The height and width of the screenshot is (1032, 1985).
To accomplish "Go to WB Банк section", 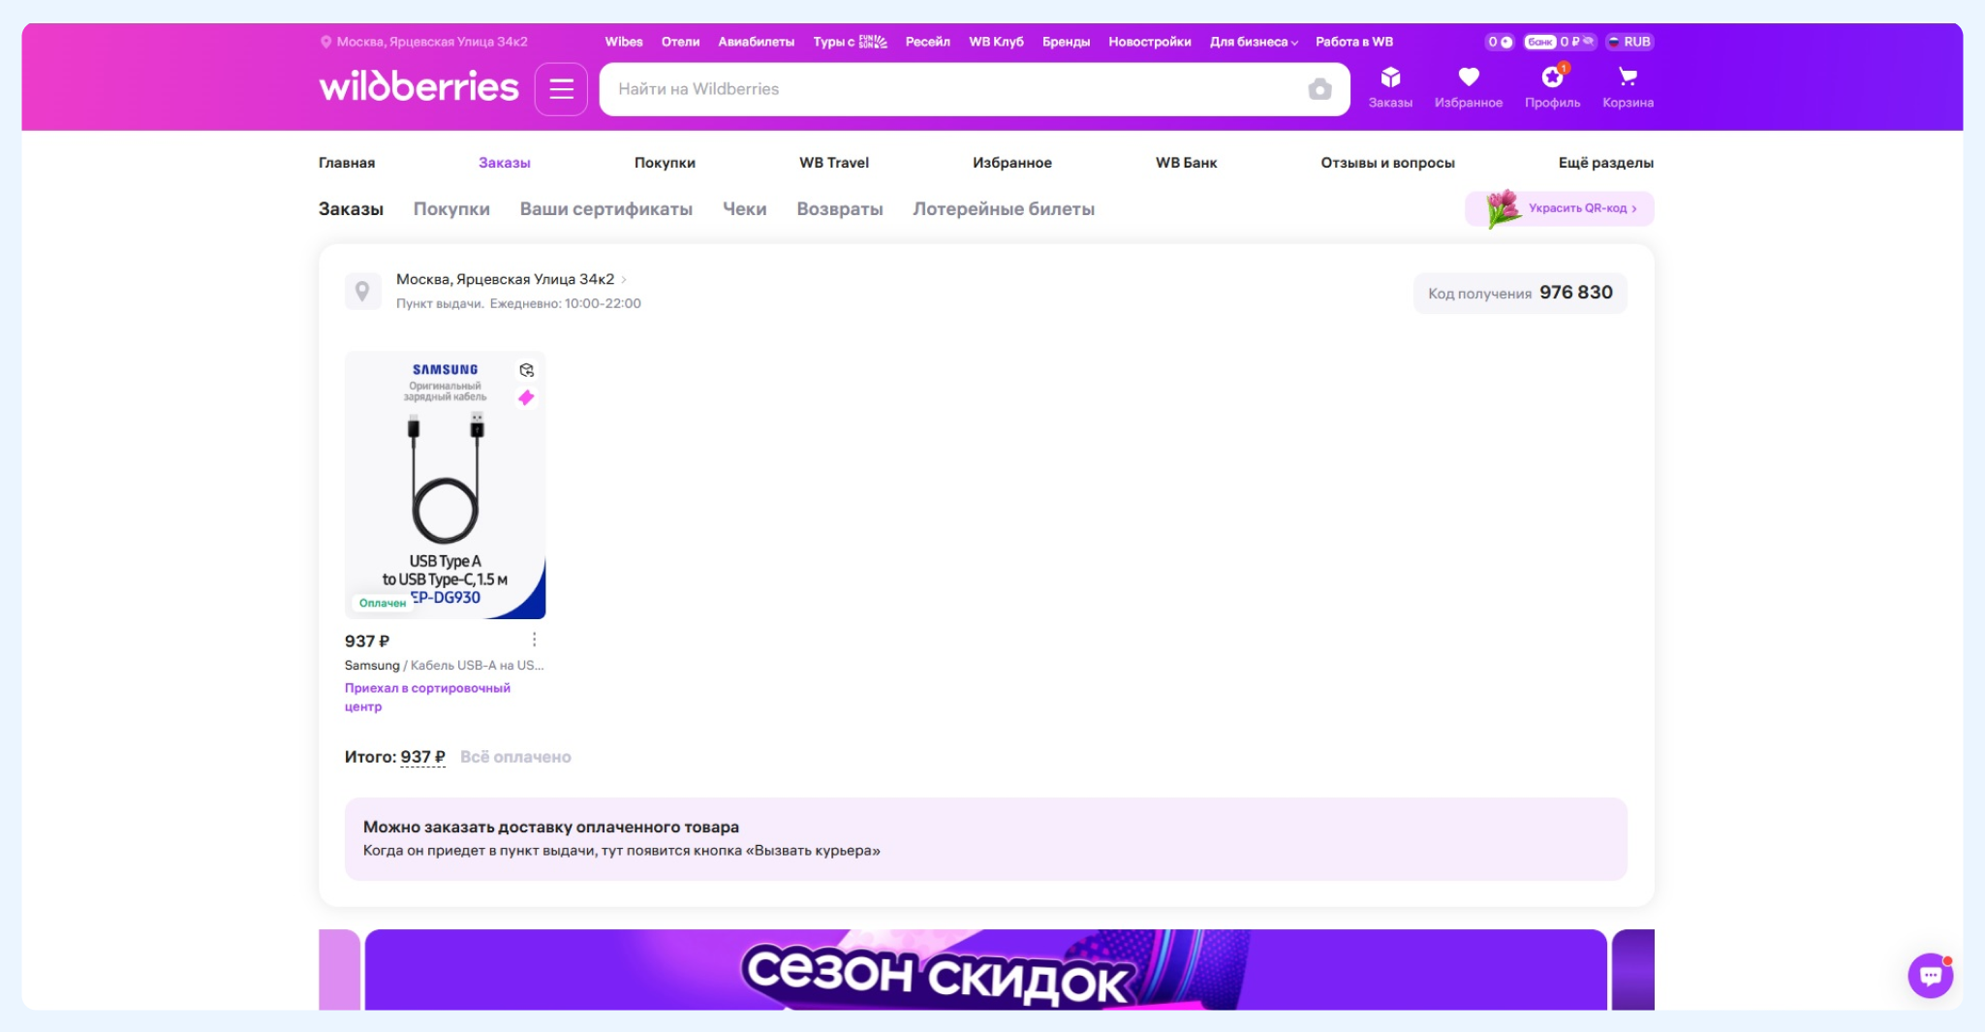I will 1185,163.
